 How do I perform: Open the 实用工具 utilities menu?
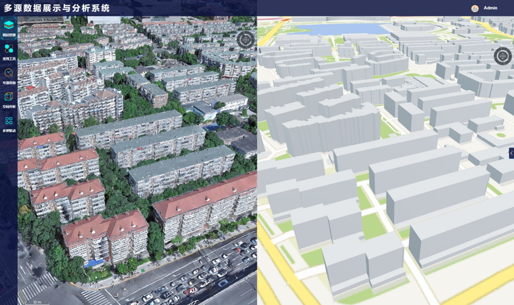tap(9, 52)
